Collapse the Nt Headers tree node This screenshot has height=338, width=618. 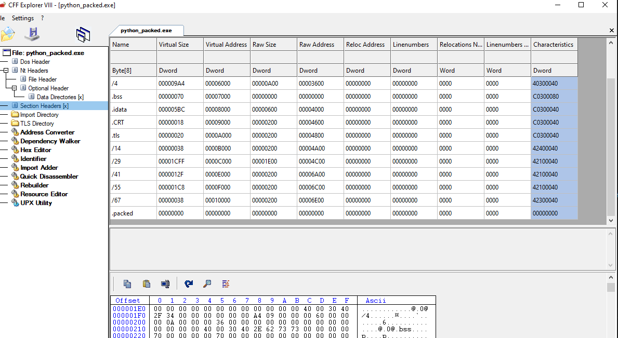pos(6,71)
